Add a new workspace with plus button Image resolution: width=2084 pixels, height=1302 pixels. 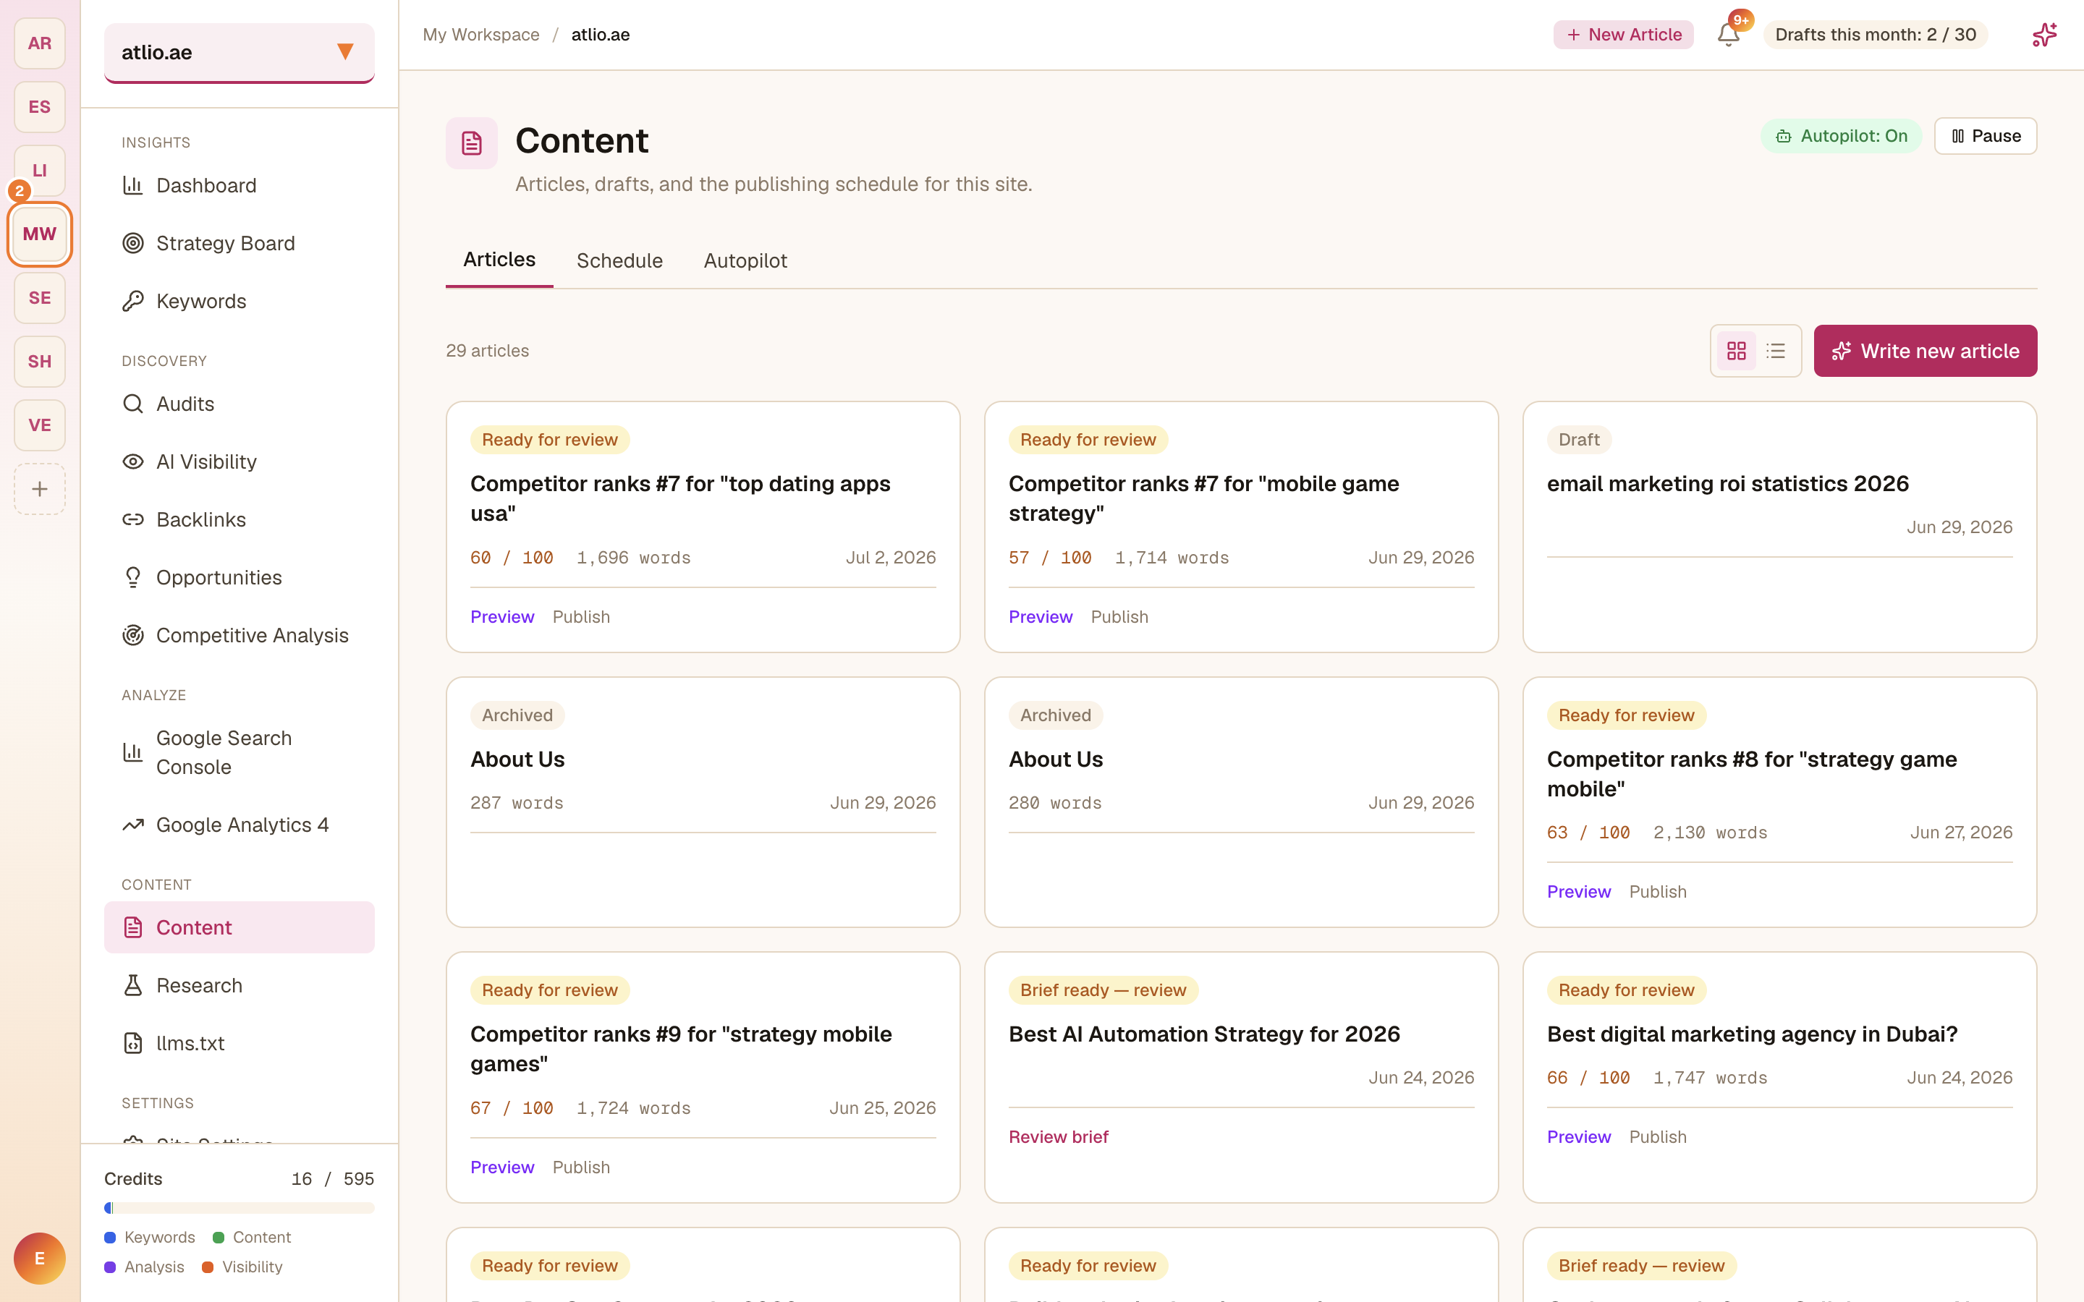(x=40, y=489)
